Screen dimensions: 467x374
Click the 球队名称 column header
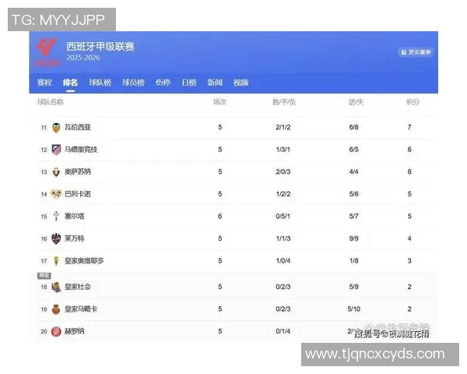[x=51, y=102]
